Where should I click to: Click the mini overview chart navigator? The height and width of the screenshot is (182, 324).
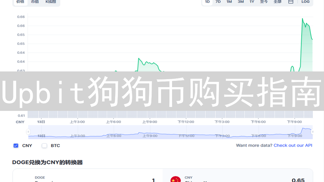point(170,132)
